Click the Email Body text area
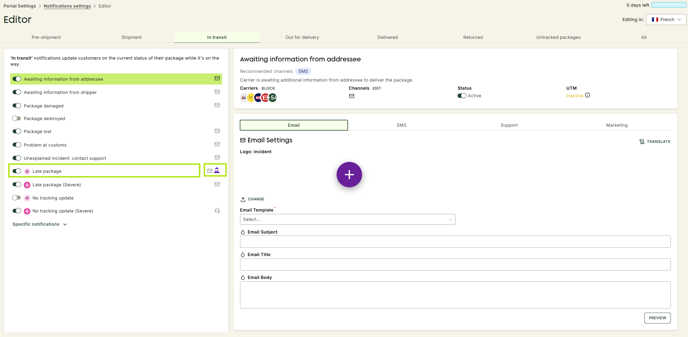The height and width of the screenshot is (337, 688). [455, 295]
